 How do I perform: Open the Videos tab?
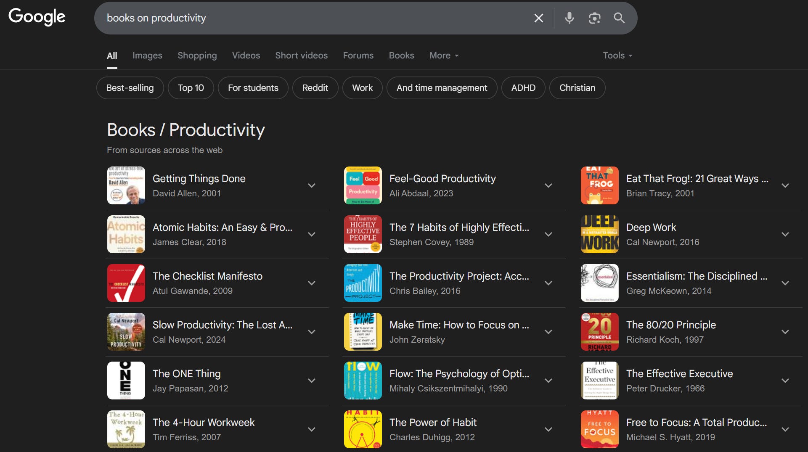click(x=246, y=56)
